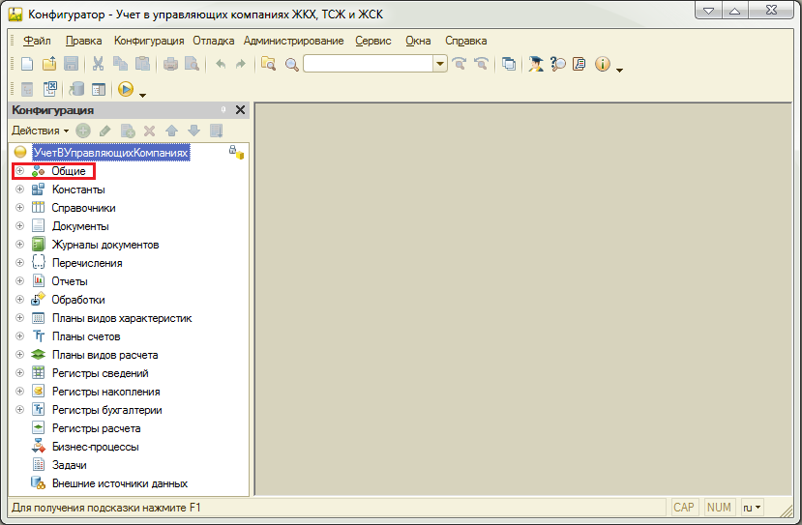Select Обработки in the tree
This screenshot has width=802, height=525.
click(x=78, y=300)
